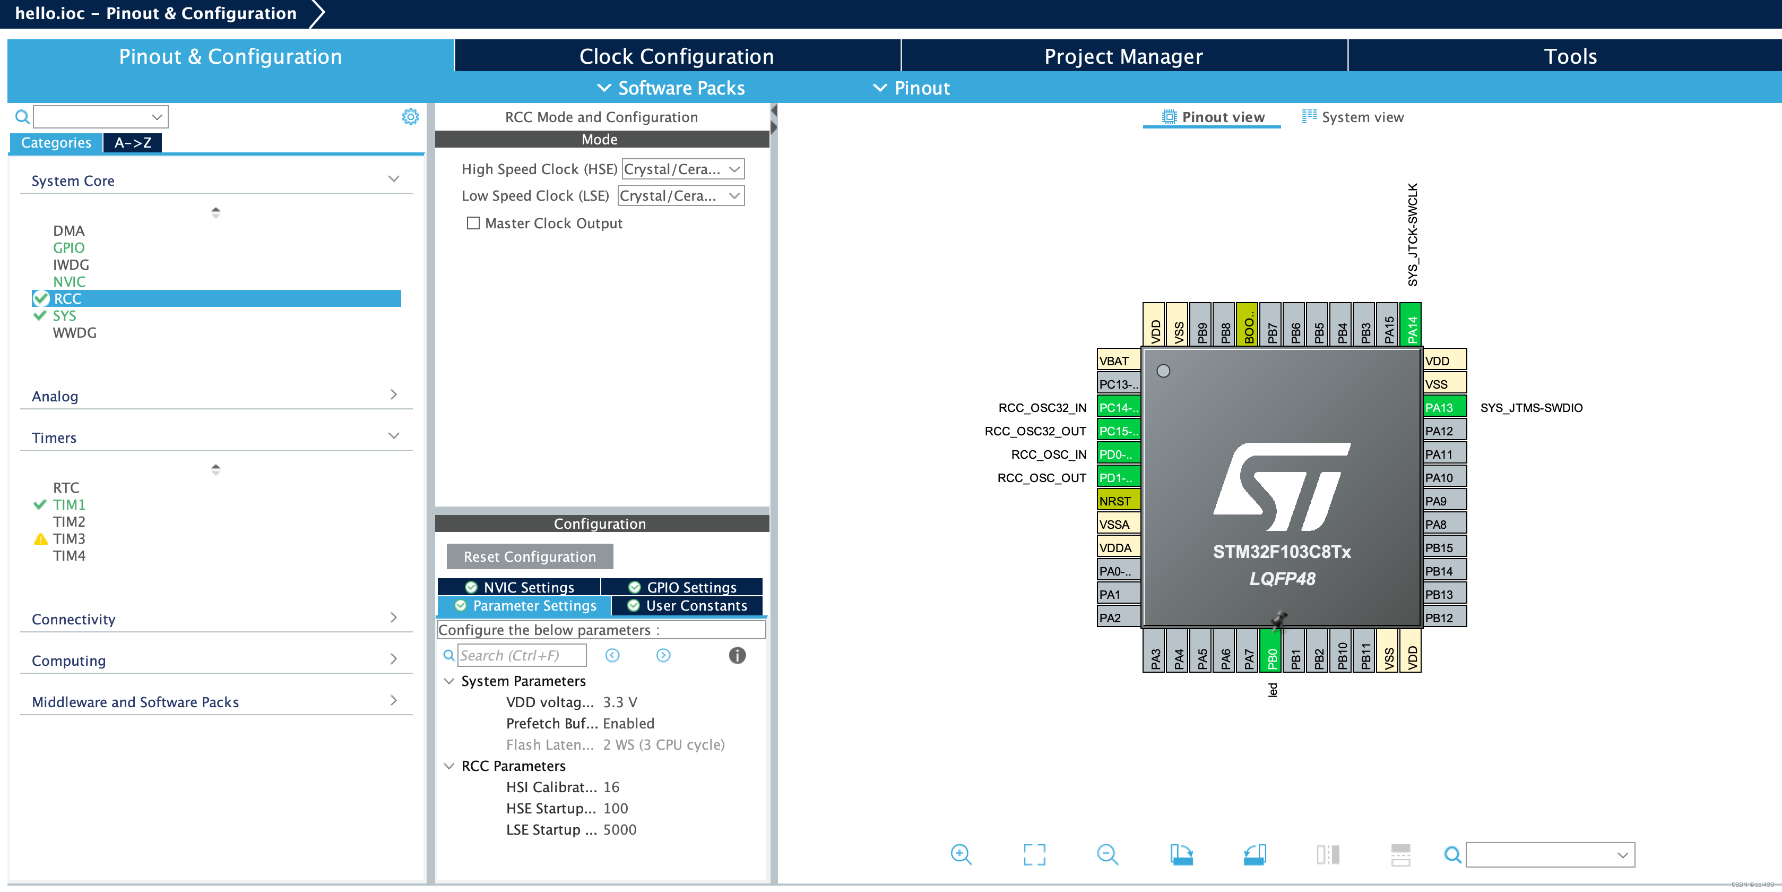The width and height of the screenshot is (1782, 892).
Task: Click the zoom out icon on pinout canvas
Action: click(1107, 858)
